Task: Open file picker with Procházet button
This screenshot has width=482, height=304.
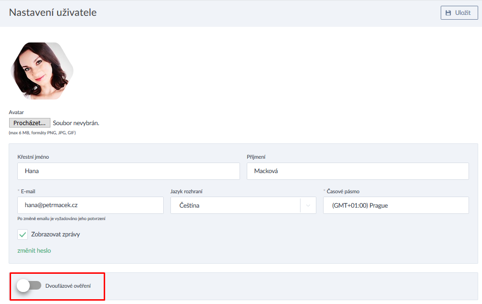Action: tap(29, 123)
